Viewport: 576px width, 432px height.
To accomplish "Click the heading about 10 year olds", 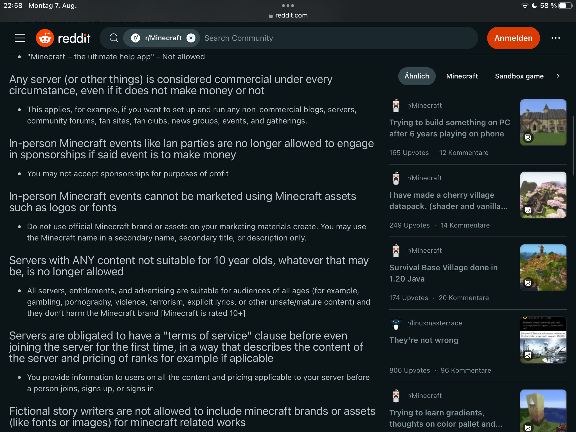I will [x=189, y=266].
